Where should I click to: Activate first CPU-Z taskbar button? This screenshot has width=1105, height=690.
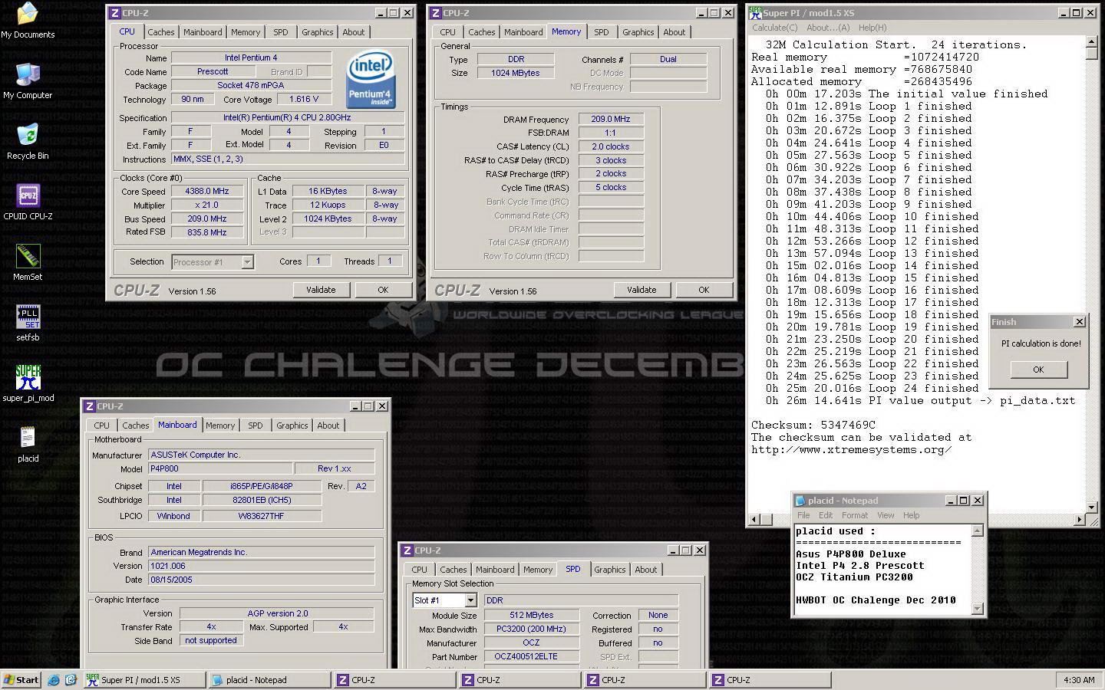point(394,680)
